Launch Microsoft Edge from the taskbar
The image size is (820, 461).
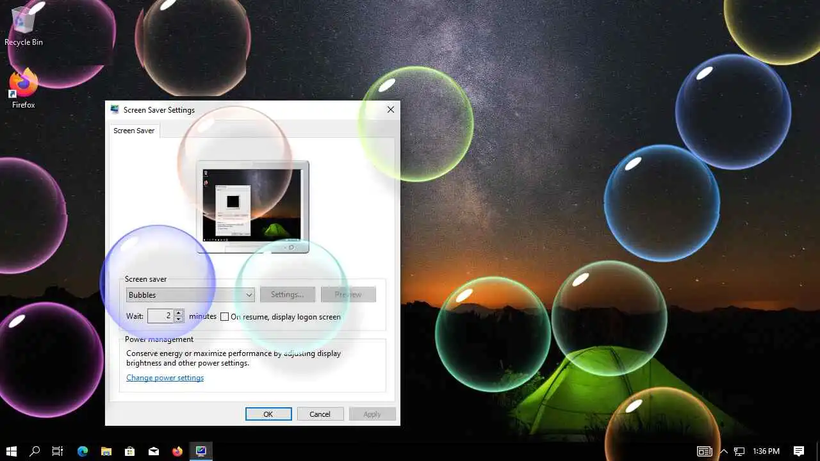[x=83, y=451]
